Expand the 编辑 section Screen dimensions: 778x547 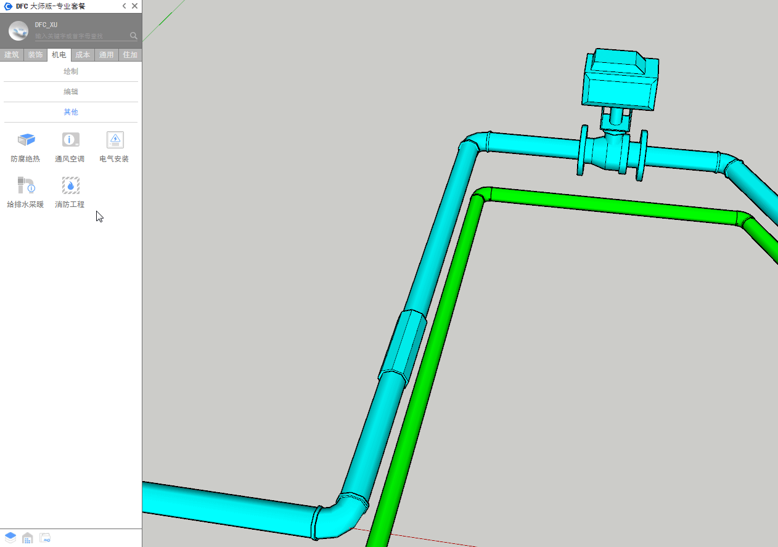(71, 92)
